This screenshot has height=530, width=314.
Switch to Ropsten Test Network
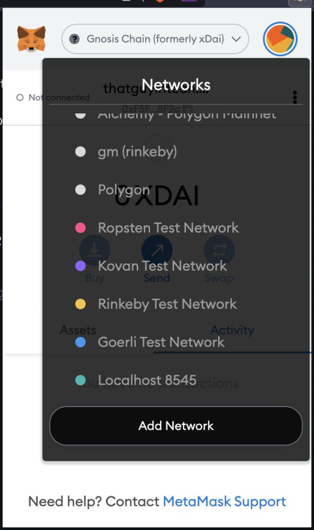pyautogui.click(x=168, y=228)
